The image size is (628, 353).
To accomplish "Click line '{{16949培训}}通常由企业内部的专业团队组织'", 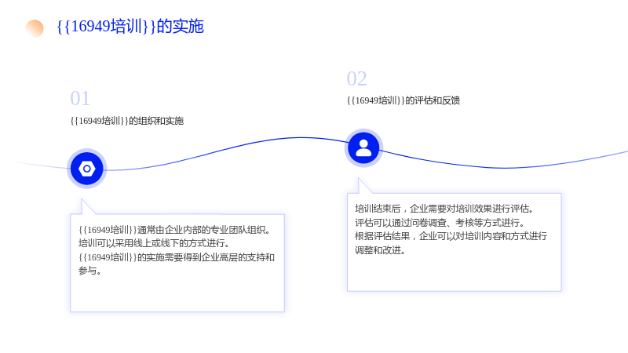I will point(175,230).
